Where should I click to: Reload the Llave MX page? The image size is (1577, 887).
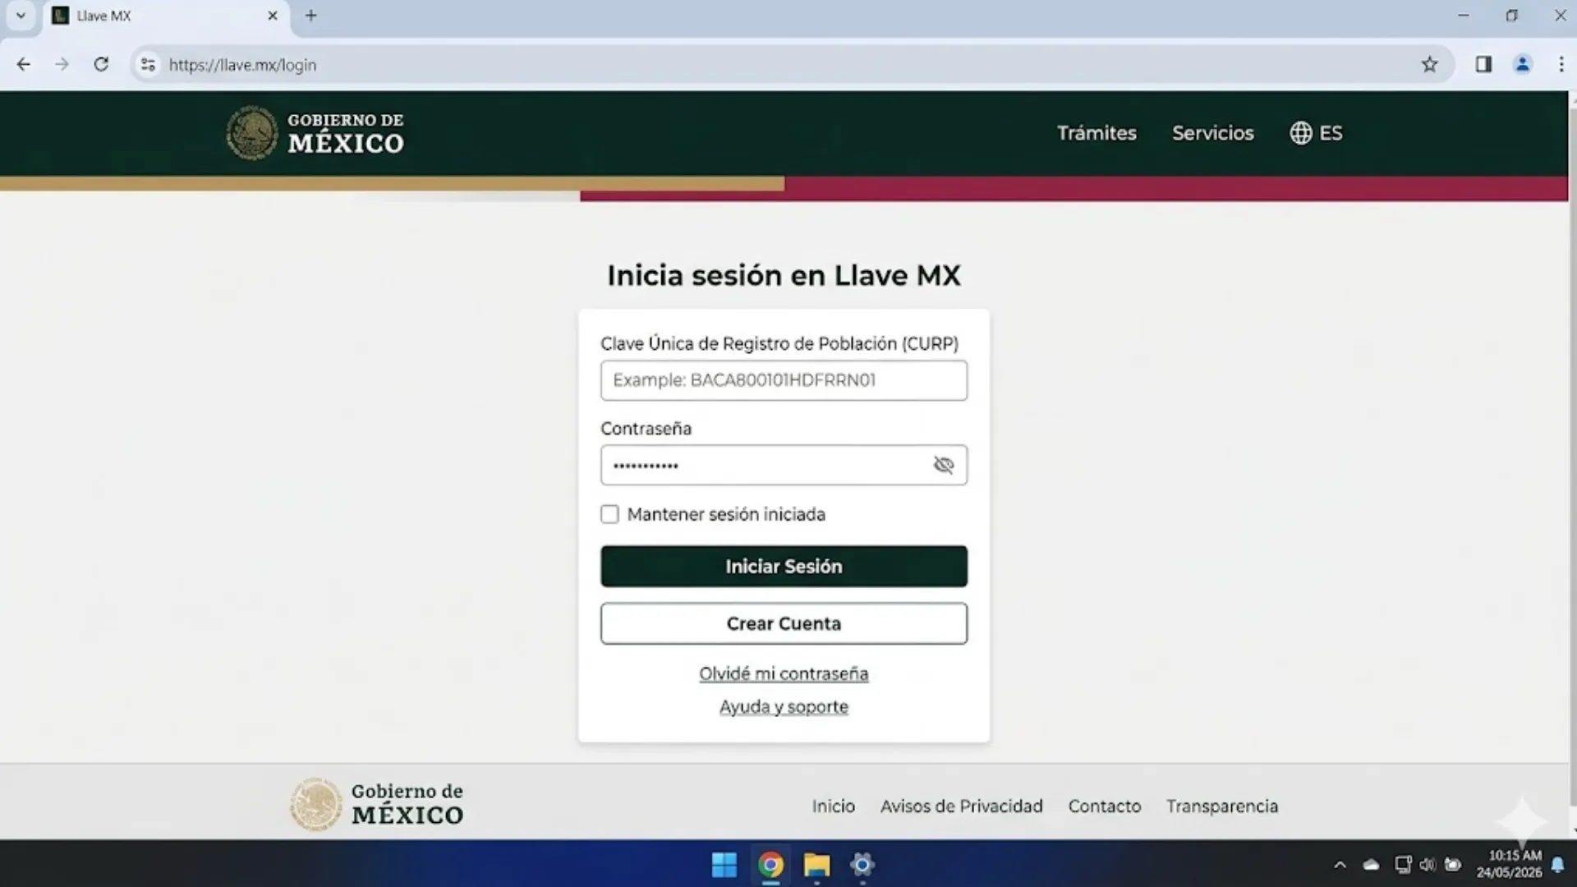[101, 64]
